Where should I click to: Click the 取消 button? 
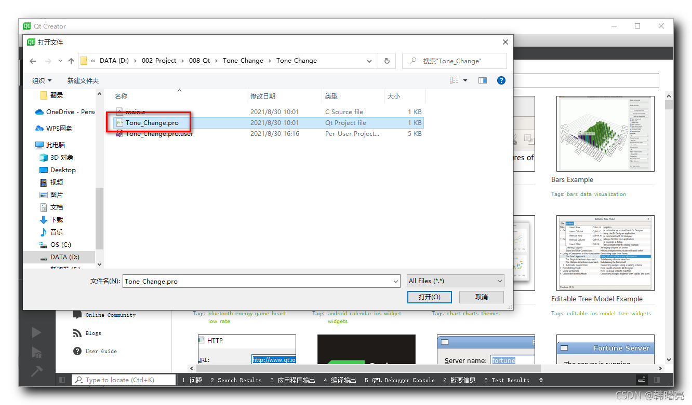pyautogui.click(x=482, y=297)
